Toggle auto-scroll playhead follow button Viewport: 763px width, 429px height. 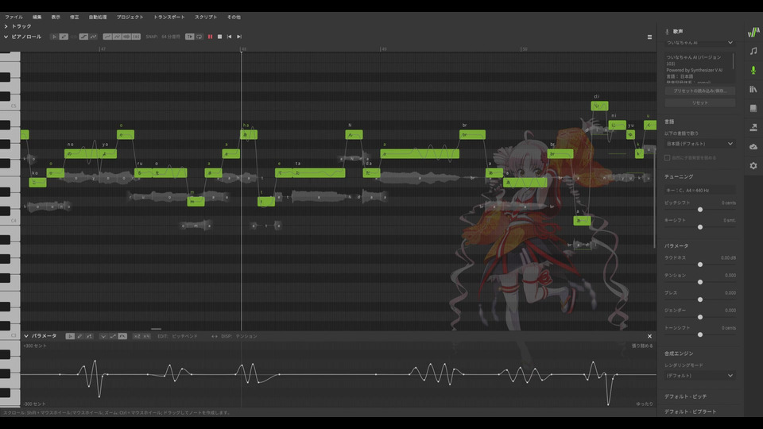[190, 37]
